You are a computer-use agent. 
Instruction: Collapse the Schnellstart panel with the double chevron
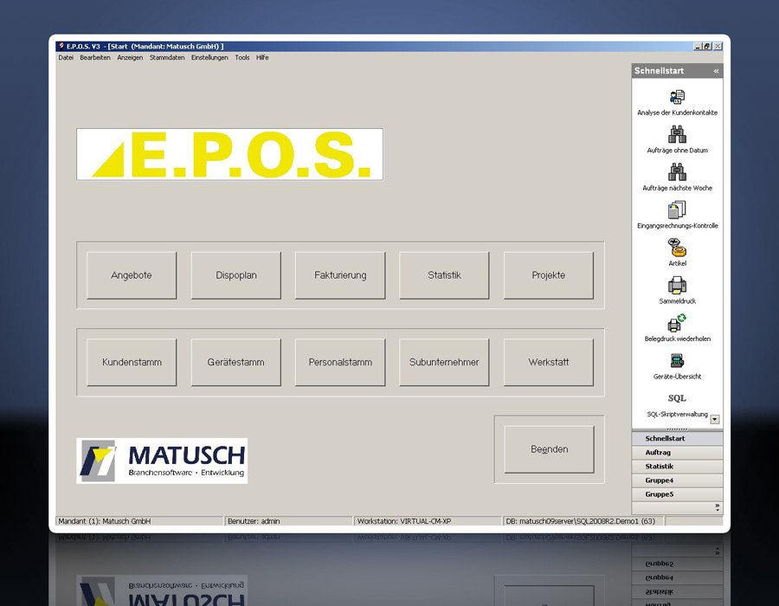[x=716, y=71]
